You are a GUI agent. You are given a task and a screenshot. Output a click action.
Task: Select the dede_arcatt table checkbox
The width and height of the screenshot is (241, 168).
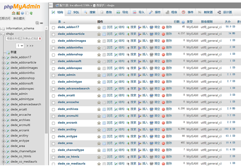coord(53,96)
